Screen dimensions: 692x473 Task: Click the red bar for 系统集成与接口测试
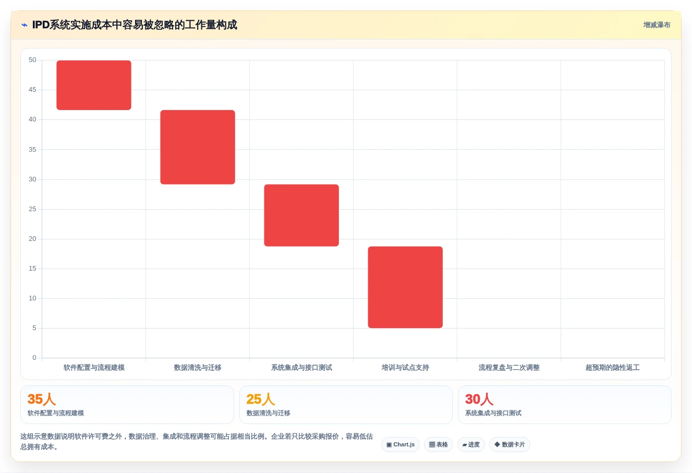point(301,215)
